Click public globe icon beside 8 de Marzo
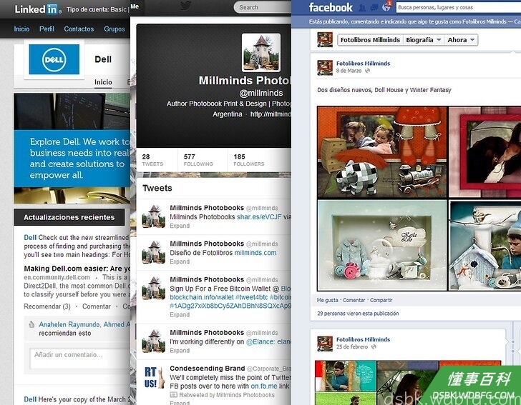This screenshot has height=405, width=521. point(368,71)
